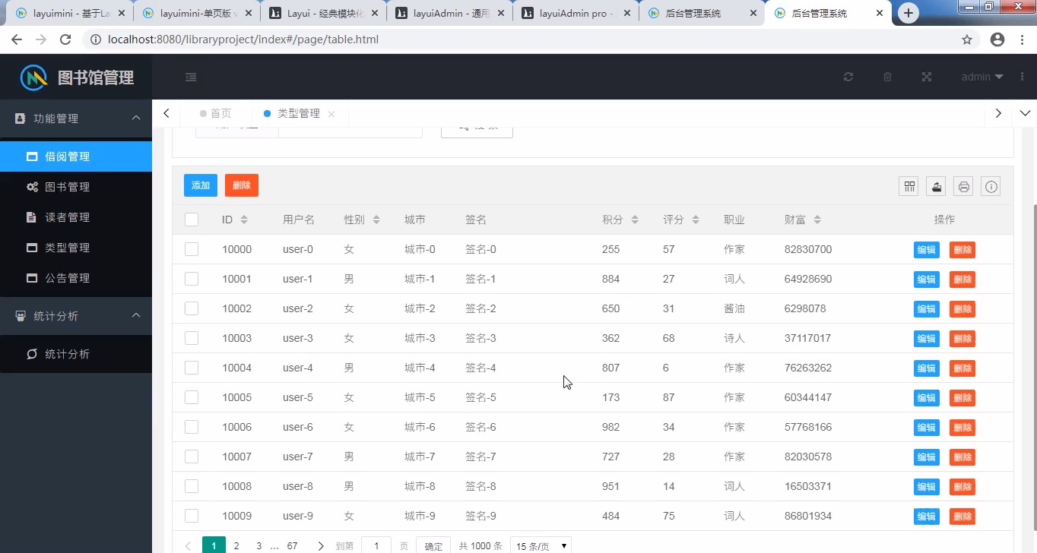Export table data using the export icon
Screen dimensions: 1037x553
(x=936, y=186)
